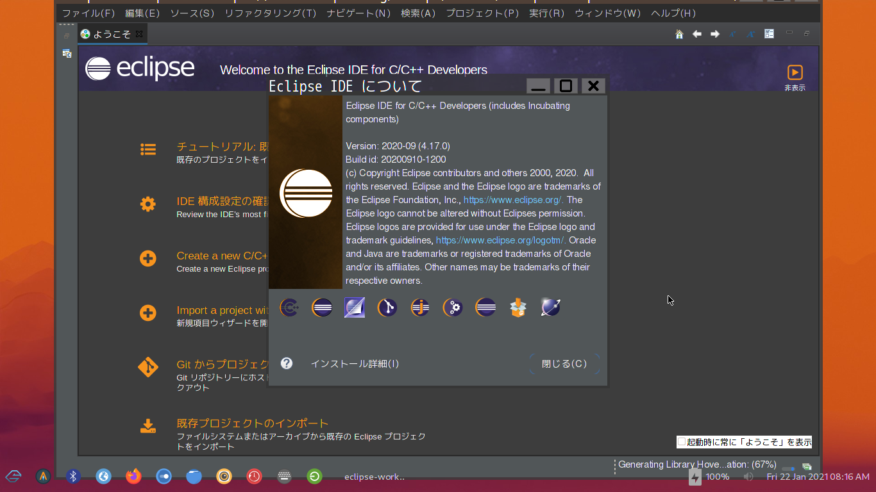Open the 編集(E) menu

pos(142,13)
